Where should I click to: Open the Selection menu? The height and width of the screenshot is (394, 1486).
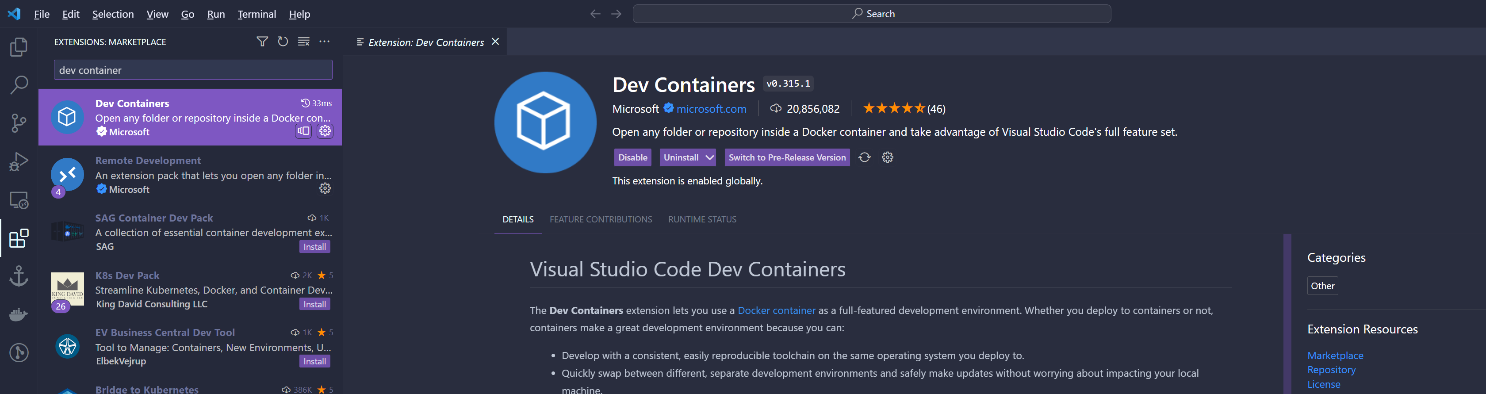click(x=113, y=14)
